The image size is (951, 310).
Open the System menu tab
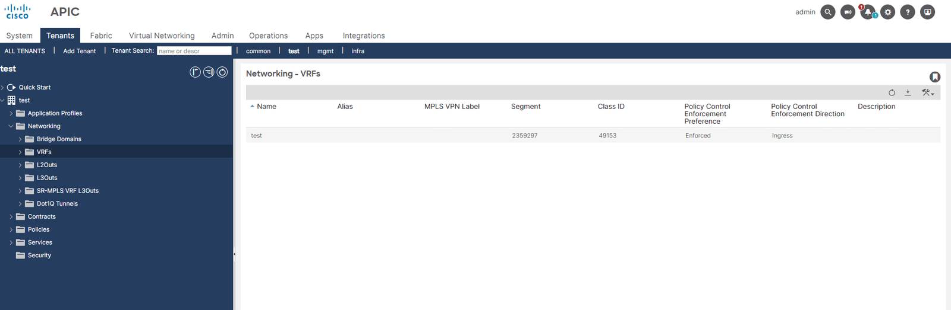coord(19,36)
